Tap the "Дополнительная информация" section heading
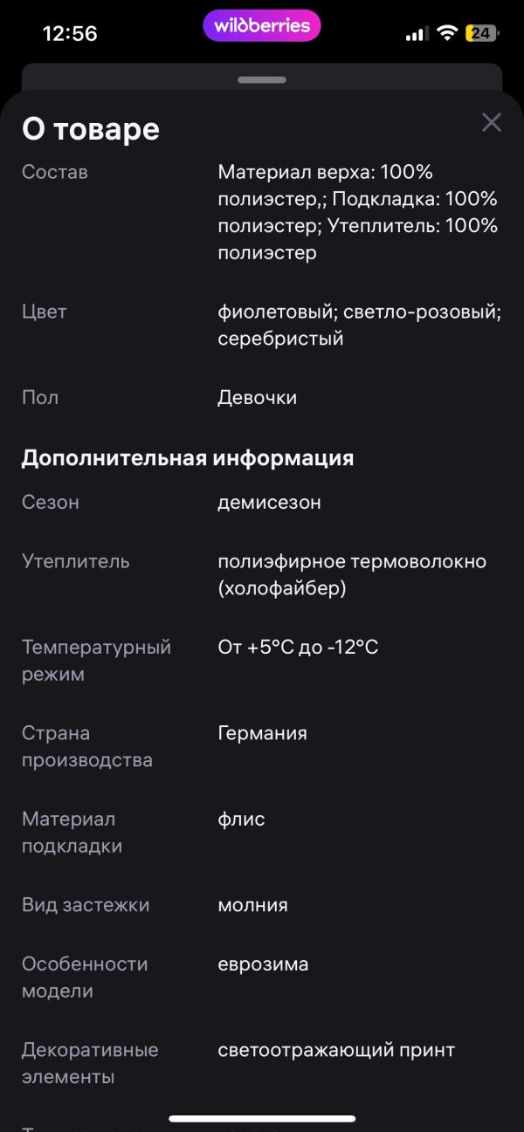The width and height of the screenshot is (524, 1132). click(x=188, y=458)
